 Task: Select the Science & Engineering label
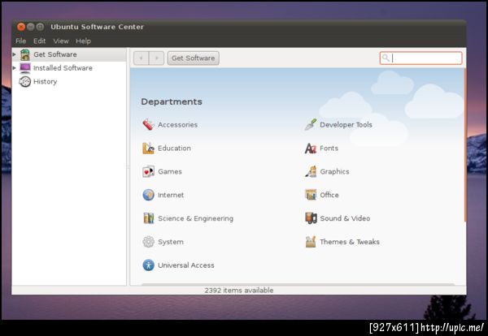195,218
